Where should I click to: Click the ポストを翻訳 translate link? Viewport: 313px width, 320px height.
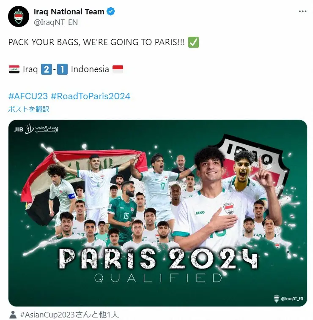tap(29, 109)
